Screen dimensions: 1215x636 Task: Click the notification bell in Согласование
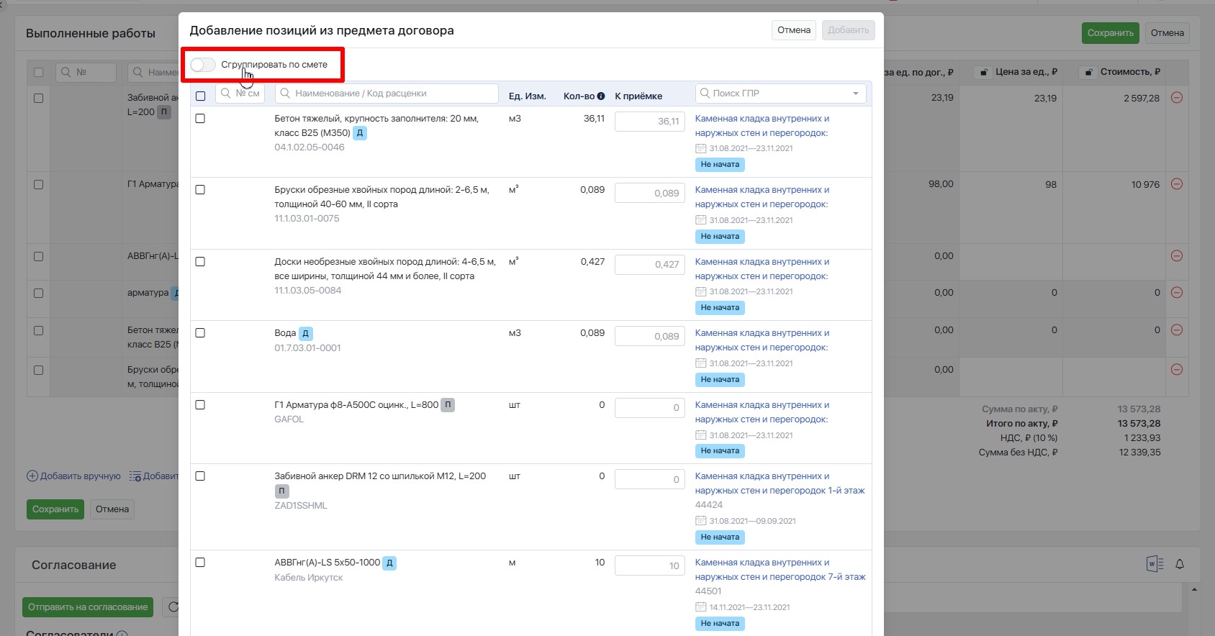[x=1180, y=564]
